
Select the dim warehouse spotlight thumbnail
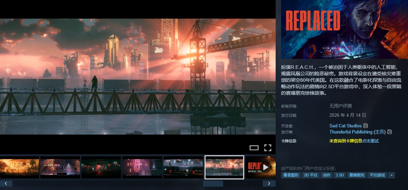[60, 167]
